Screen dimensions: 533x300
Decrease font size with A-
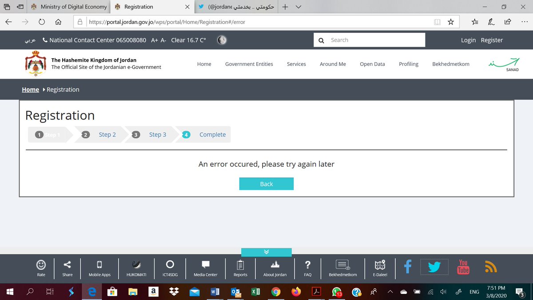(163, 40)
